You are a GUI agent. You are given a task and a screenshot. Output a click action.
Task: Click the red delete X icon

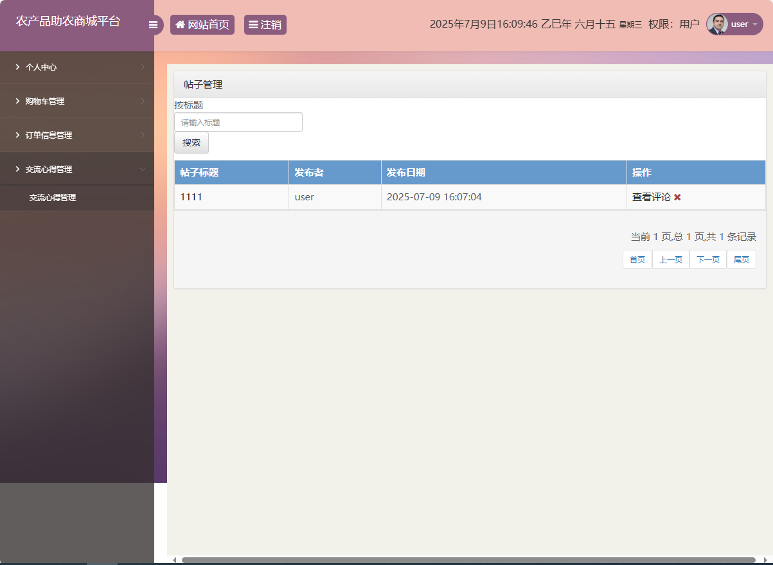click(x=677, y=197)
